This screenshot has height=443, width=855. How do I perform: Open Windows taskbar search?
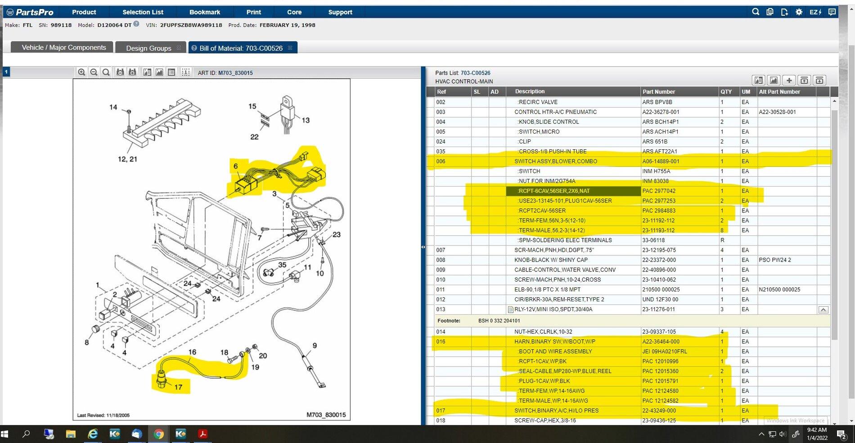(x=26, y=434)
